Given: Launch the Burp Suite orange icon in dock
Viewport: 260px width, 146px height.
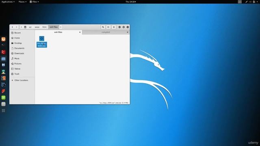Looking at the screenshot, I should point(3,78).
